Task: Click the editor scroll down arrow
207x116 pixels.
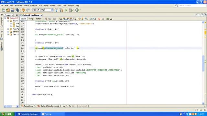Action: coord(203,103)
